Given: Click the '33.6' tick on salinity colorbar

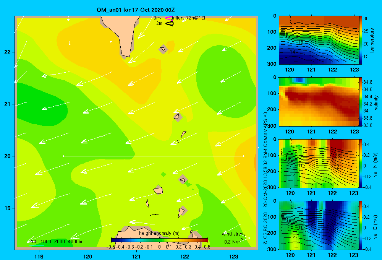Looking at the screenshot, I should 367,125.
